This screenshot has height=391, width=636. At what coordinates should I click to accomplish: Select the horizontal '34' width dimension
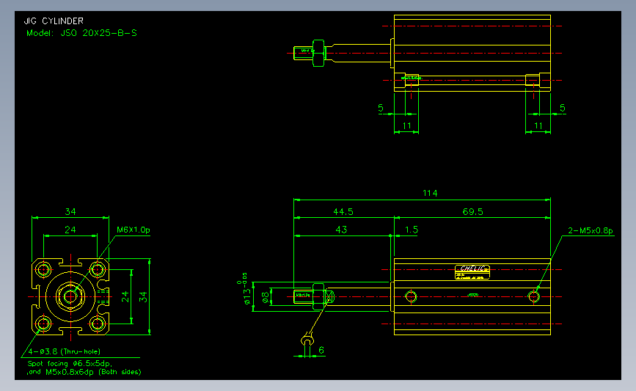[x=70, y=211]
